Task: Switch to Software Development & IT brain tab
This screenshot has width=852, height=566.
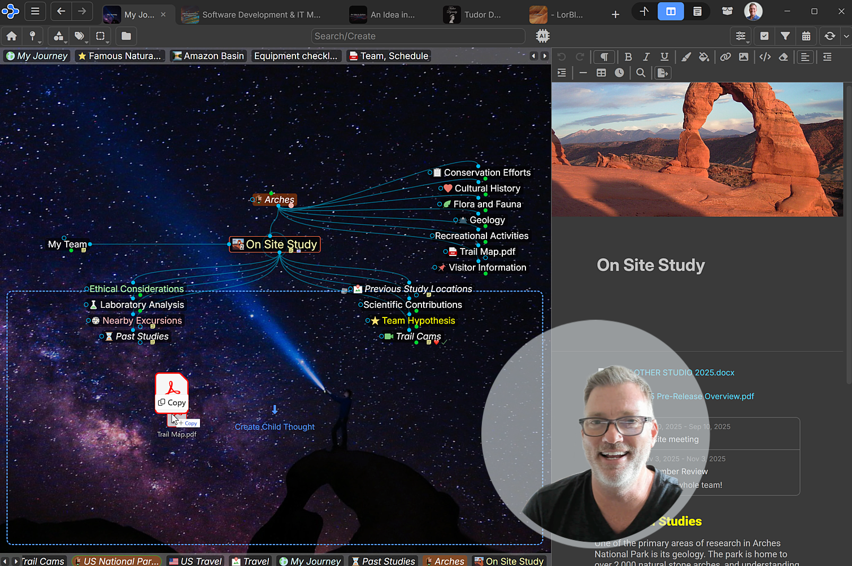Action: tap(251, 15)
